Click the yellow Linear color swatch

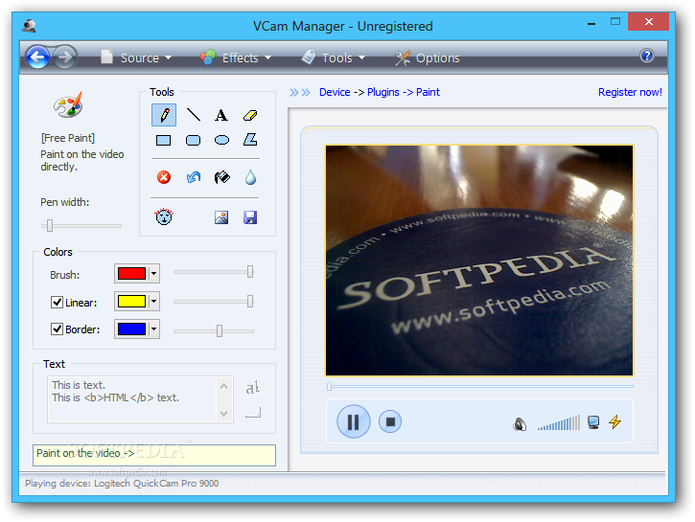pos(131,302)
